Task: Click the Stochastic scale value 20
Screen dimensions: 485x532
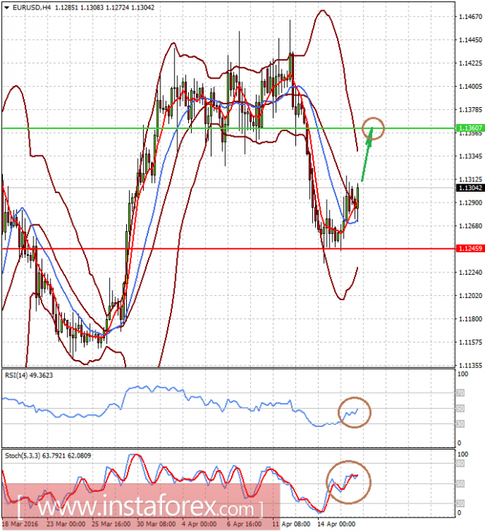Action: pos(460,503)
